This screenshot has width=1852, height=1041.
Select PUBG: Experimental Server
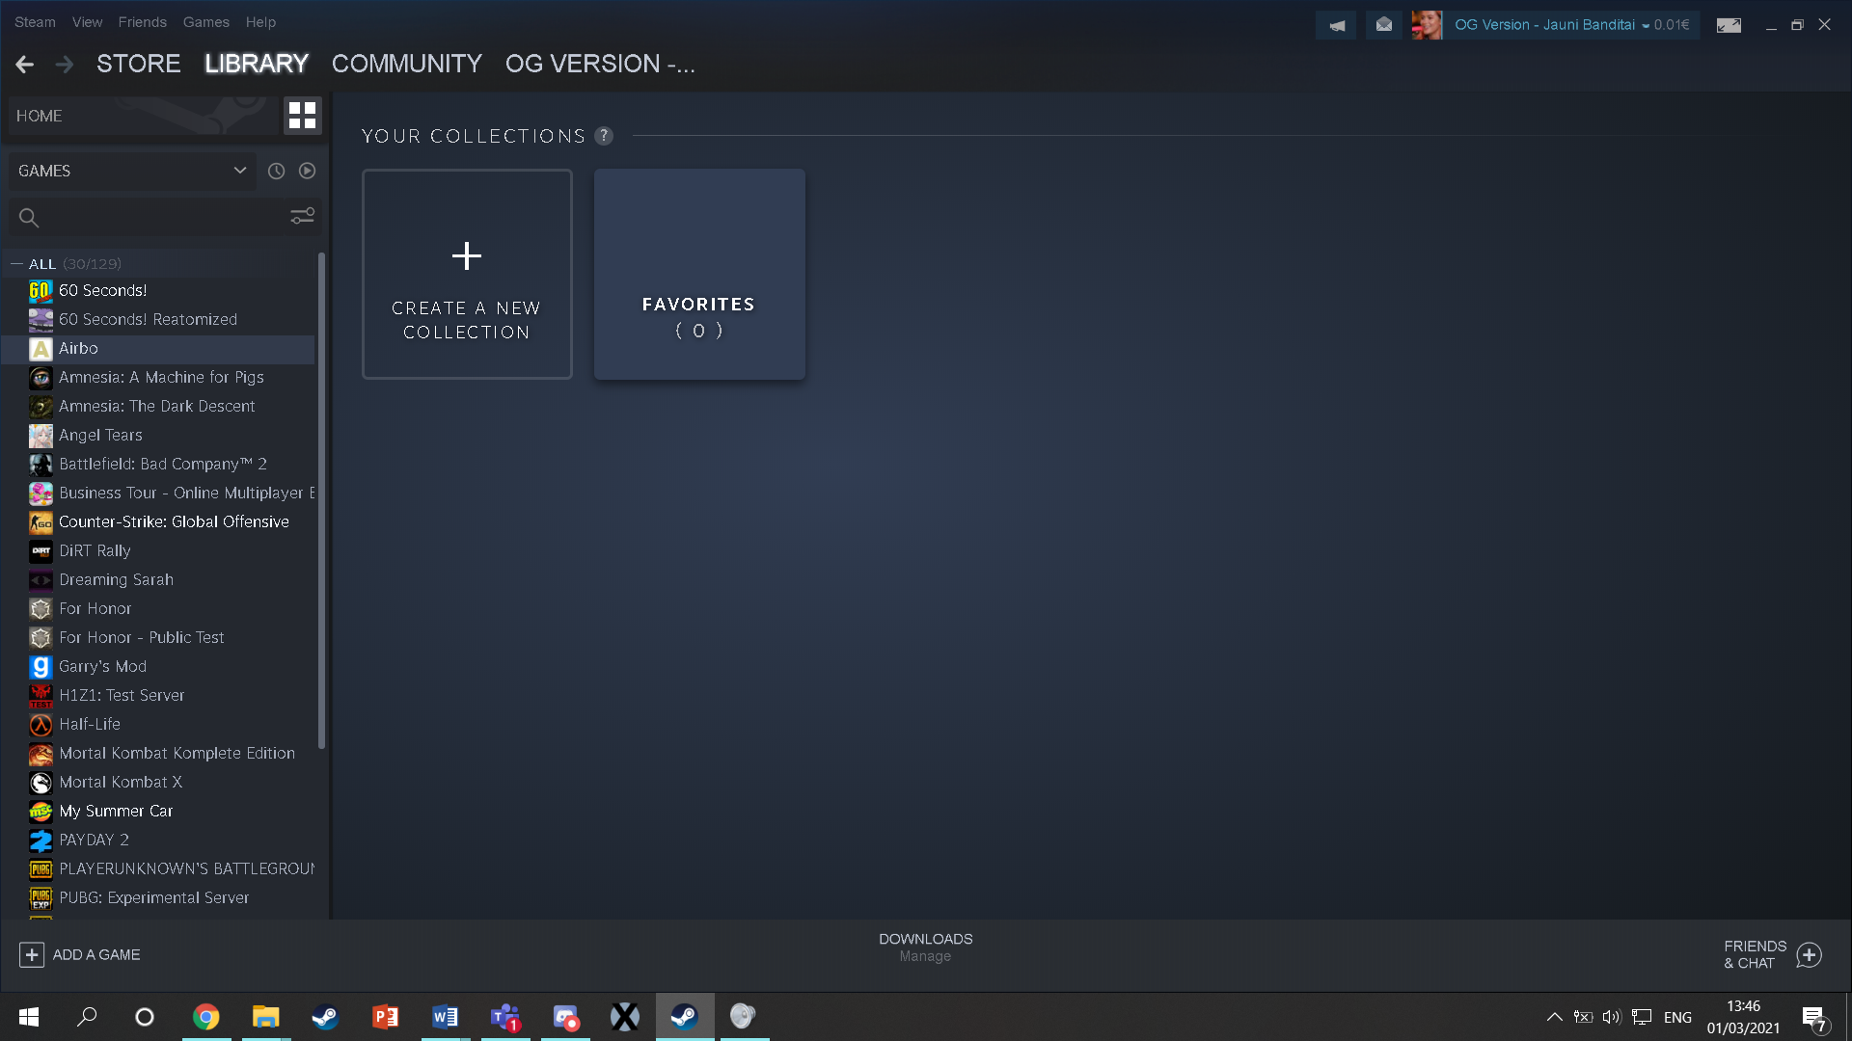coord(158,898)
